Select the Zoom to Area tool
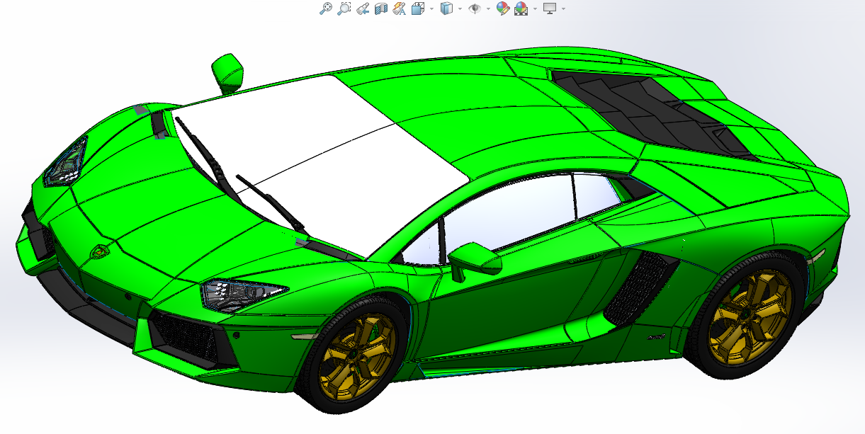The width and height of the screenshot is (865, 434). [x=344, y=8]
